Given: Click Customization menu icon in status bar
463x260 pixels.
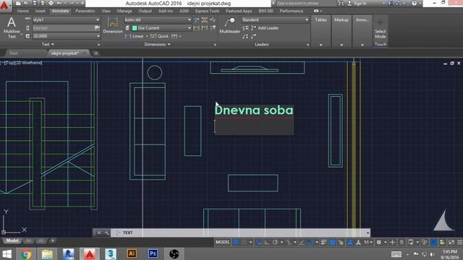Looking at the screenshot, I should (x=459, y=243).
